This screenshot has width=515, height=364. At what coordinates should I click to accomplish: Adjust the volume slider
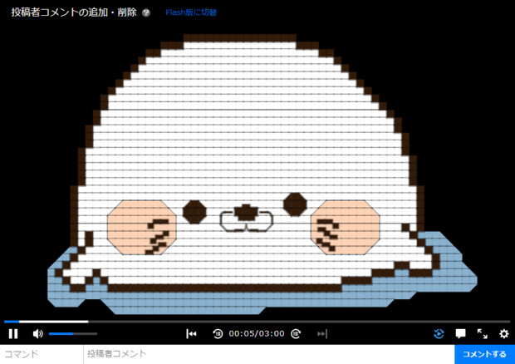tap(73, 334)
